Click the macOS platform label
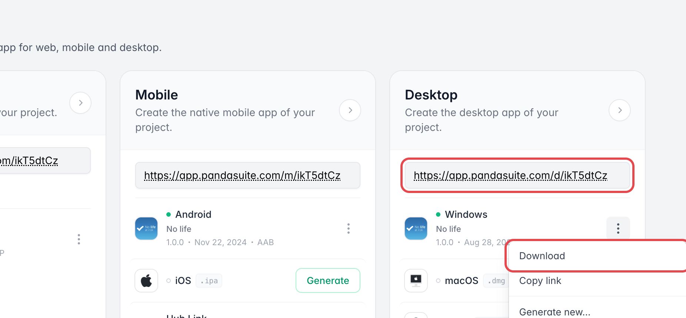This screenshot has width=686, height=318. pyautogui.click(x=462, y=281)
